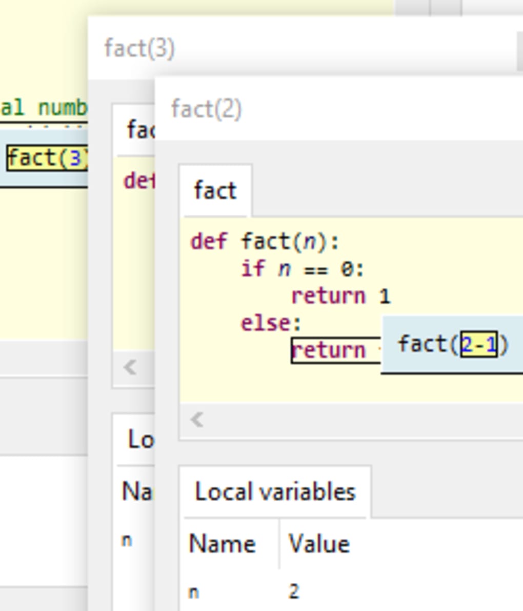
Task: Click the 'if n == 0:' code line
Action: [303, 268]
